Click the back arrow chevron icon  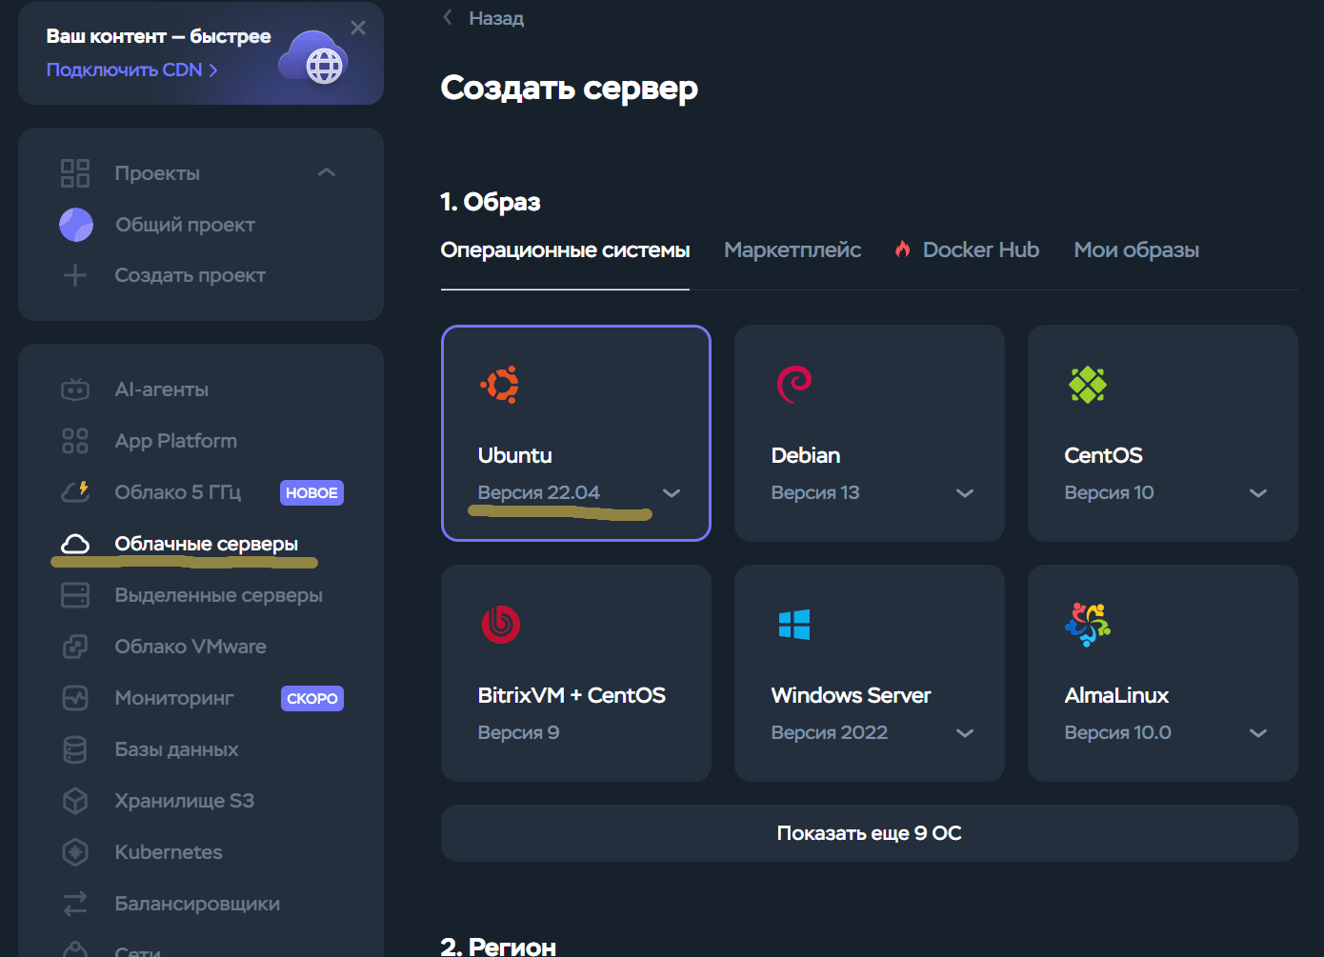point(448,17)
